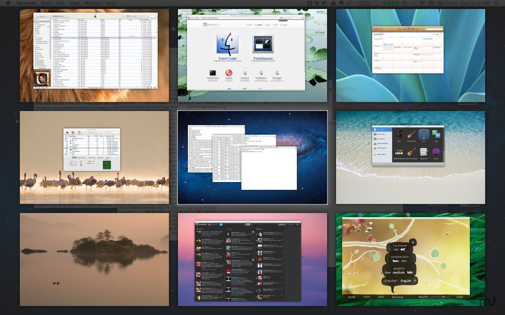Select the Songwriting icon in GarageBand
The image size is (505, 315).
(x=424, y=152)
